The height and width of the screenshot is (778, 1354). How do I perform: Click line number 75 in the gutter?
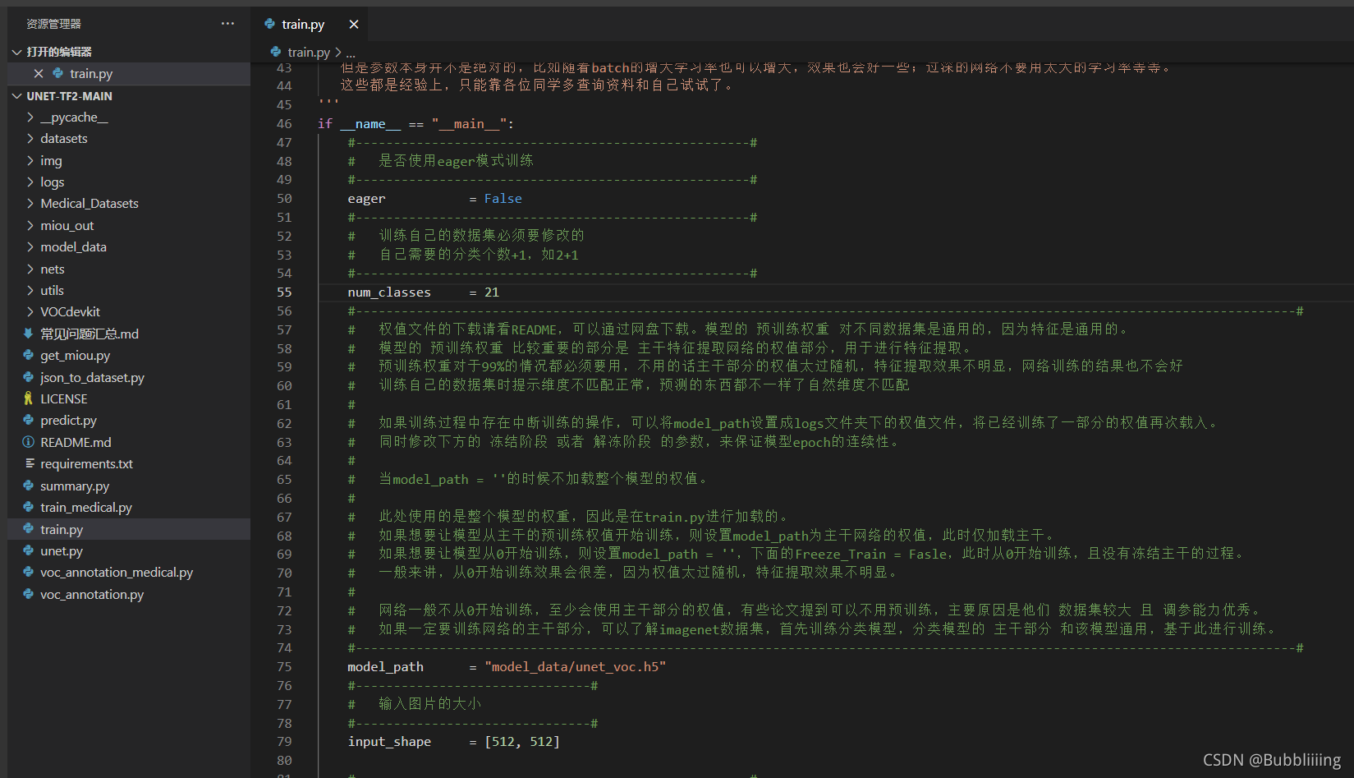[x=284, y=666]
